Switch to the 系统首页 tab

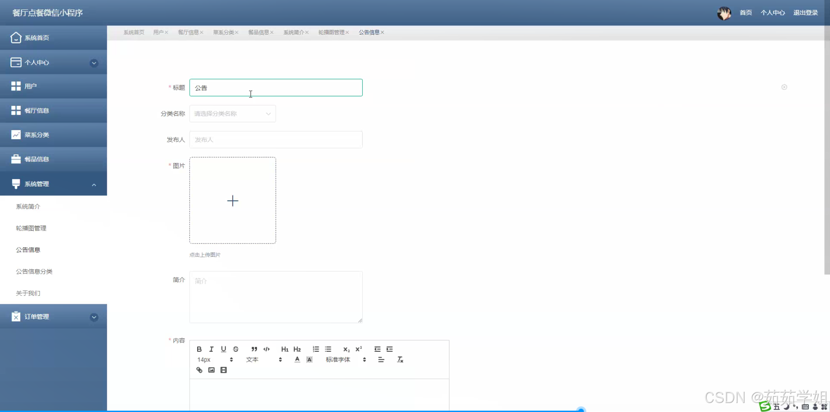coord(134,32)
